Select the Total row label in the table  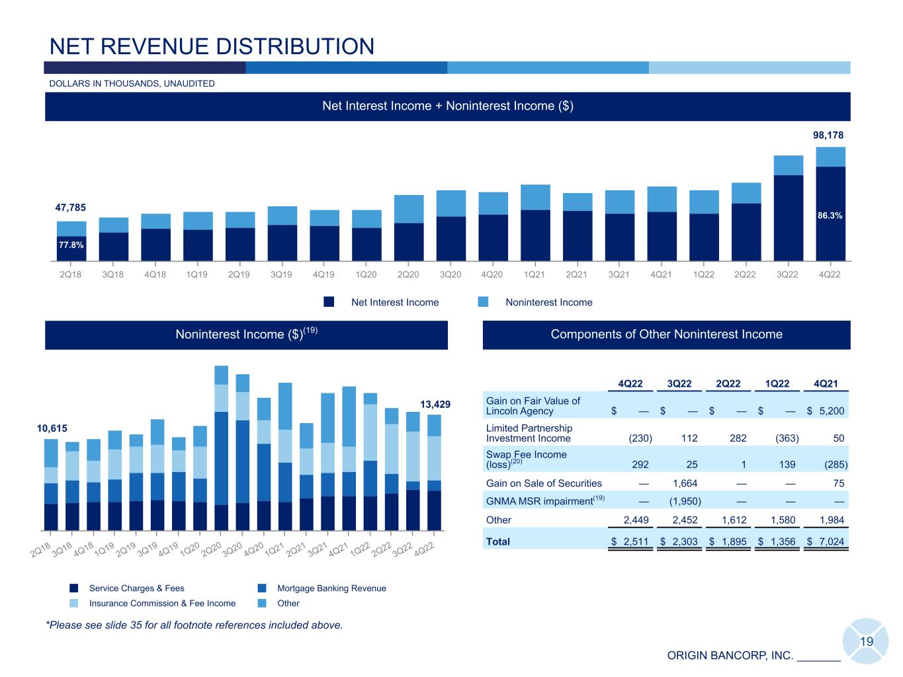click(498, 541)
